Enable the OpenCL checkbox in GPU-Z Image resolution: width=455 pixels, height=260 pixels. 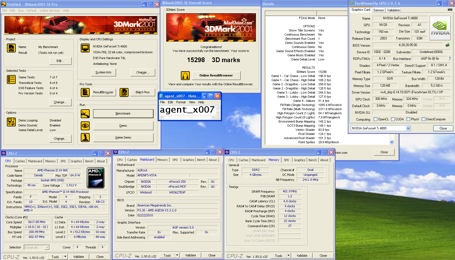click(x=375, y=119)
